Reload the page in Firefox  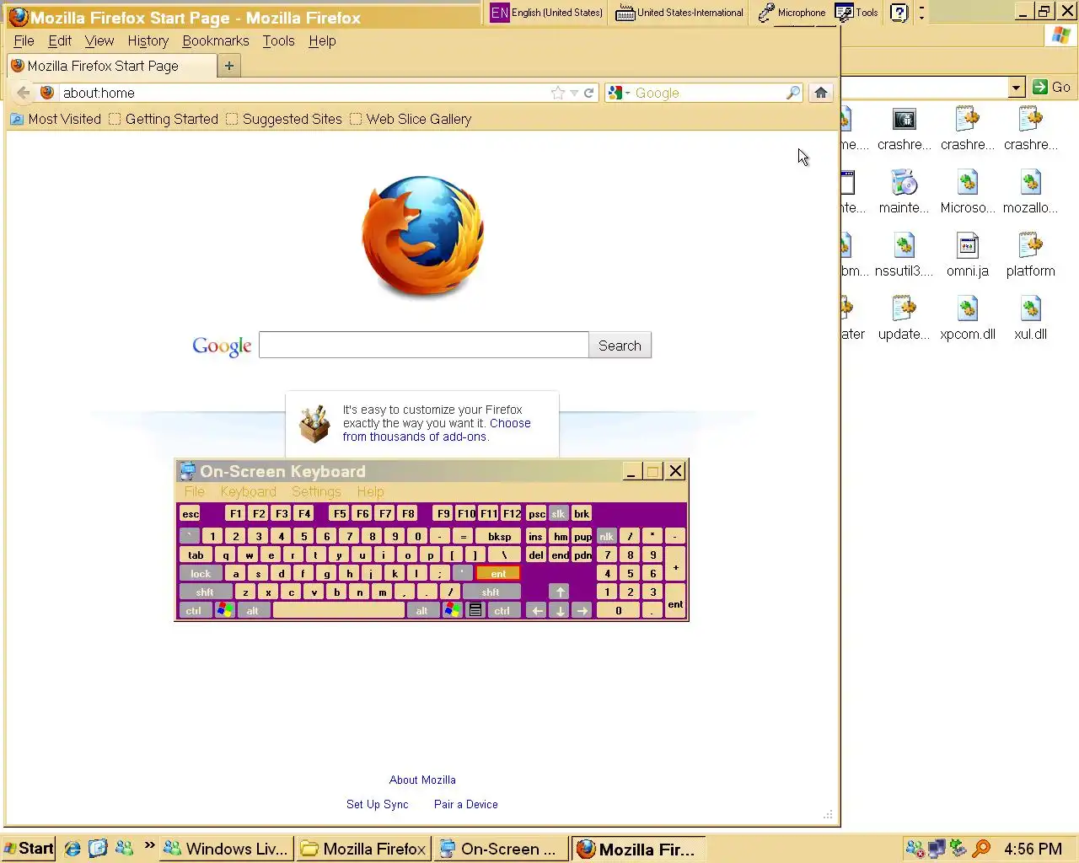click(x=588, y=93)
